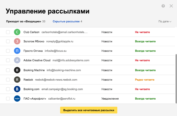Click the «Просто Оптика» sender name

[x=33, y=51]
